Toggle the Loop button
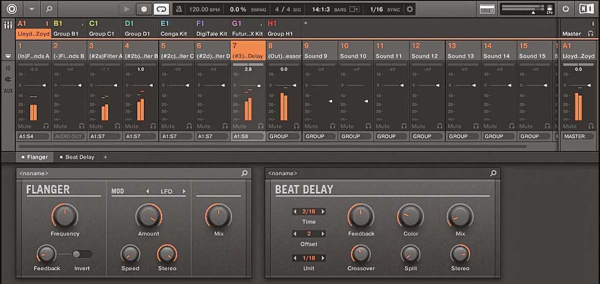 [x=161, y=9]
